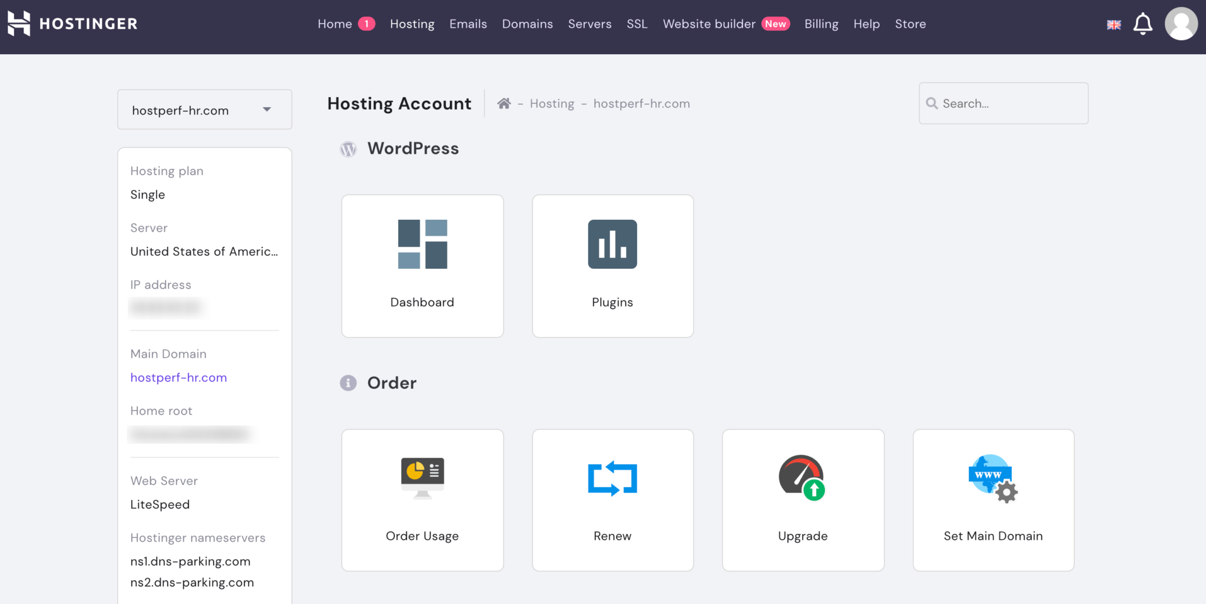Click the ns2.dns-parking.com nameserver text
Screen dimensions: 1206x604
point(192,583)
